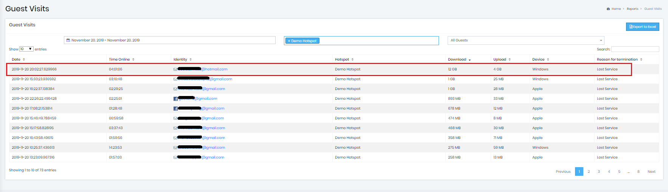Select Time Online value 04:01:06
Viewport: 668px width, 192px height.
[x=116, y=69]
